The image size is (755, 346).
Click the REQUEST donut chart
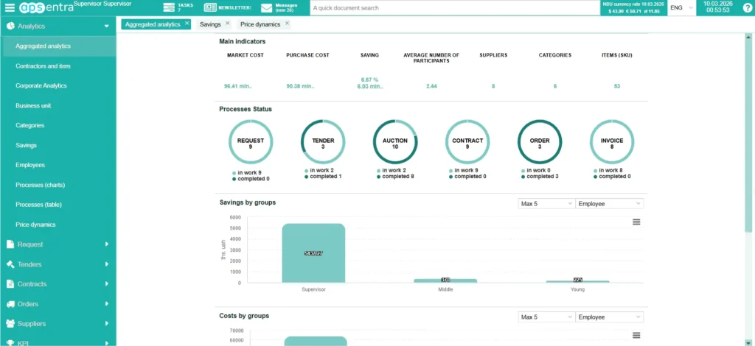(251, 142)
